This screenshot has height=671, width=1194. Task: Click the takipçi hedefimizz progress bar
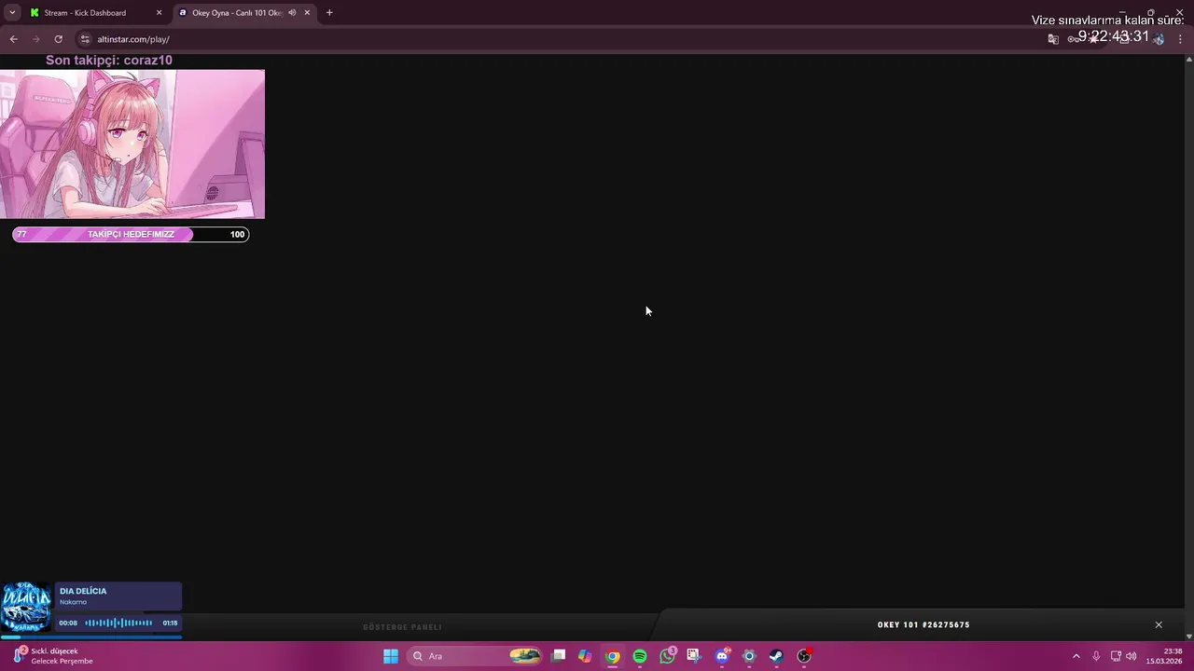pos(131,234)
